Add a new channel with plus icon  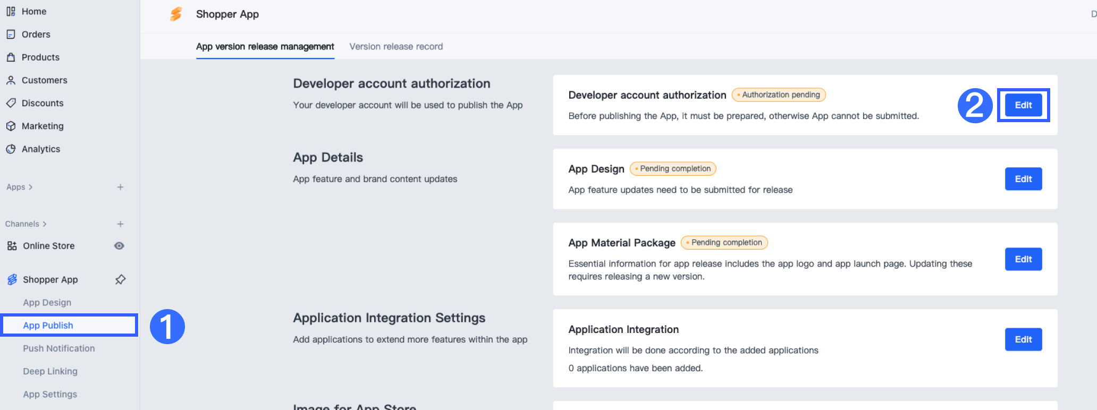pos(121,224)
